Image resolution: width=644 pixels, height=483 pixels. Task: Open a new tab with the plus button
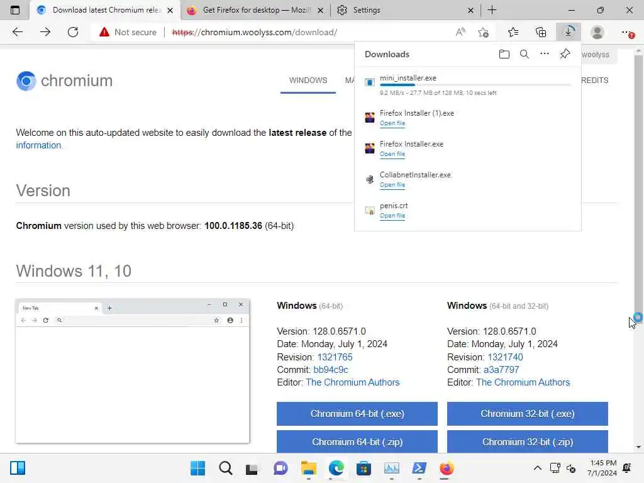click(x=492, y=10)
